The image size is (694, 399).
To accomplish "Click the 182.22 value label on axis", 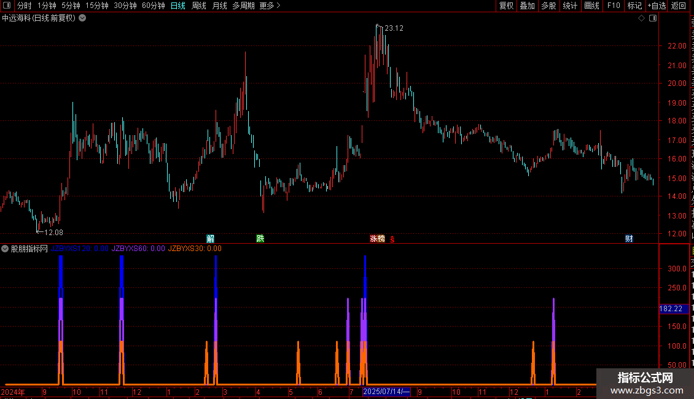I will point(671,309).
